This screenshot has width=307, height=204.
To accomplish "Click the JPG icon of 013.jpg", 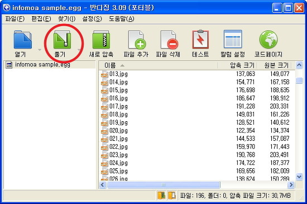I will coord(104,75).
